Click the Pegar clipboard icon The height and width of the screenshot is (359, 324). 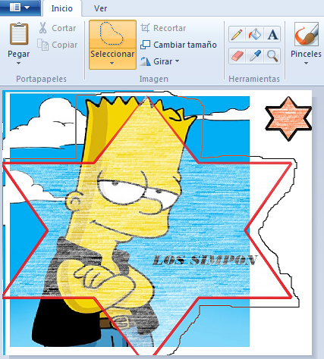(19, 34)
